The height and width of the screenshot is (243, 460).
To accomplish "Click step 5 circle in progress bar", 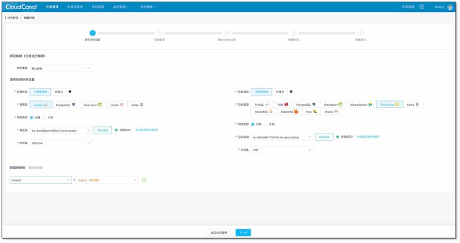I will coord(361,33).
